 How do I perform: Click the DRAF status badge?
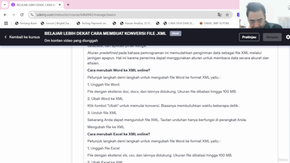(x=175, y=34)
